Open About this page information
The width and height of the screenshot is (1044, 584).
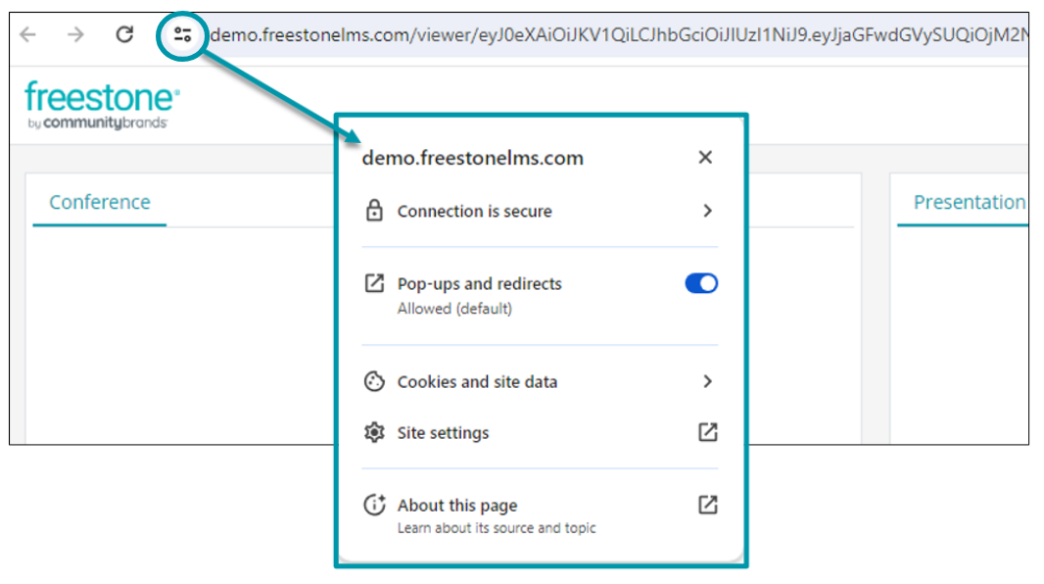pyautogui.click(x=456, y=505)
